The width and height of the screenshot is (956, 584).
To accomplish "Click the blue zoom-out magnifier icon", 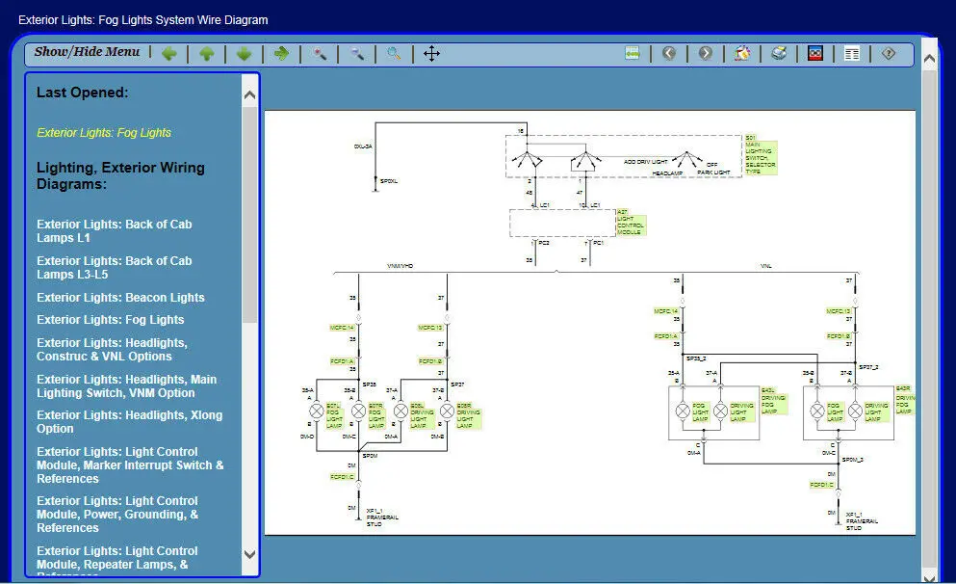I will 357,54.
